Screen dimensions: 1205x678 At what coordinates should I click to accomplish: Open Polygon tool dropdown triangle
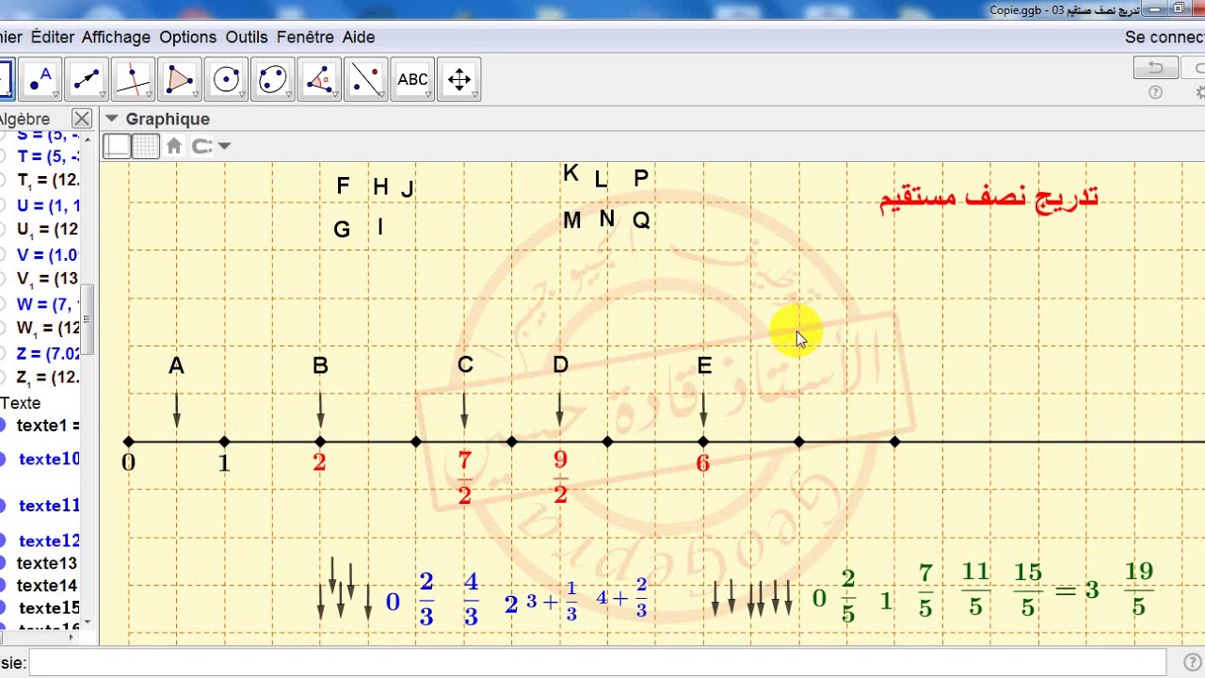(195, 95)
